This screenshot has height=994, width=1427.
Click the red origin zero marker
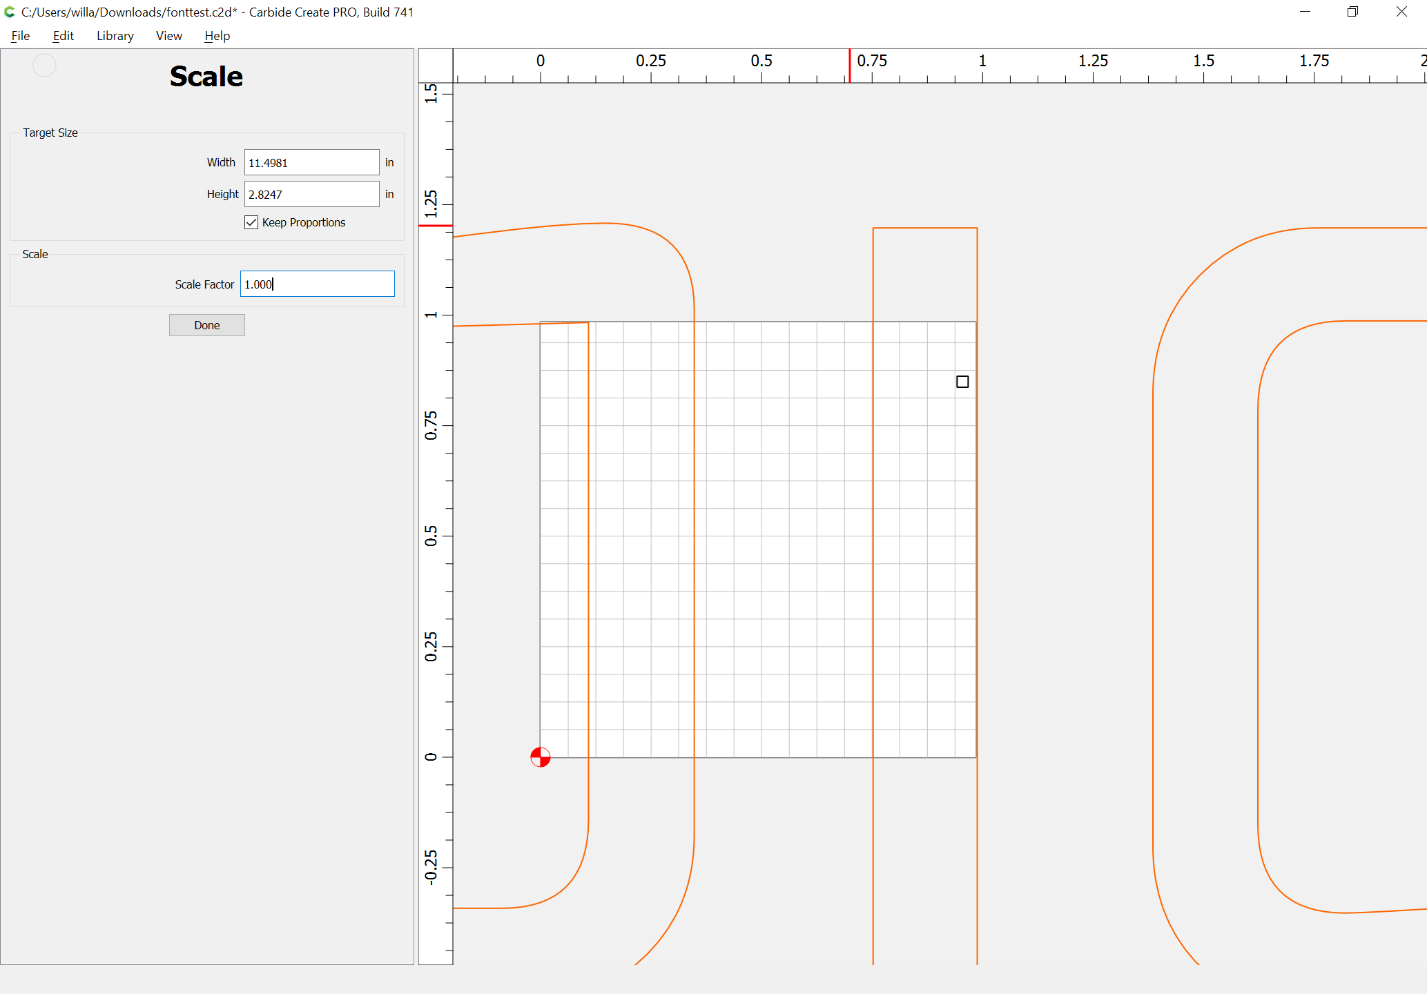pyautogui.click(x=541, y=757)
